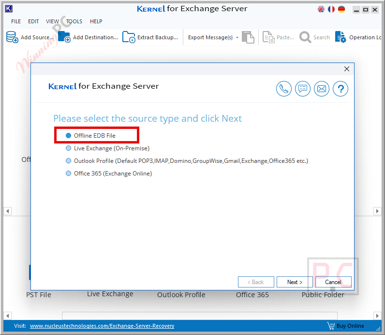Click the Cancel button in dialog

pyautogui.click(x=333, y=282)
